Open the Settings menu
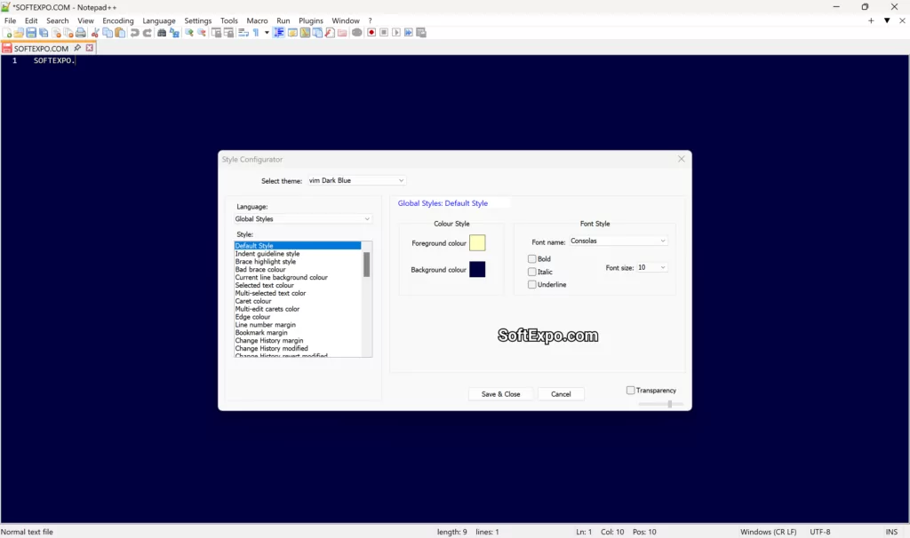The image size is (910, 538). 197,20
